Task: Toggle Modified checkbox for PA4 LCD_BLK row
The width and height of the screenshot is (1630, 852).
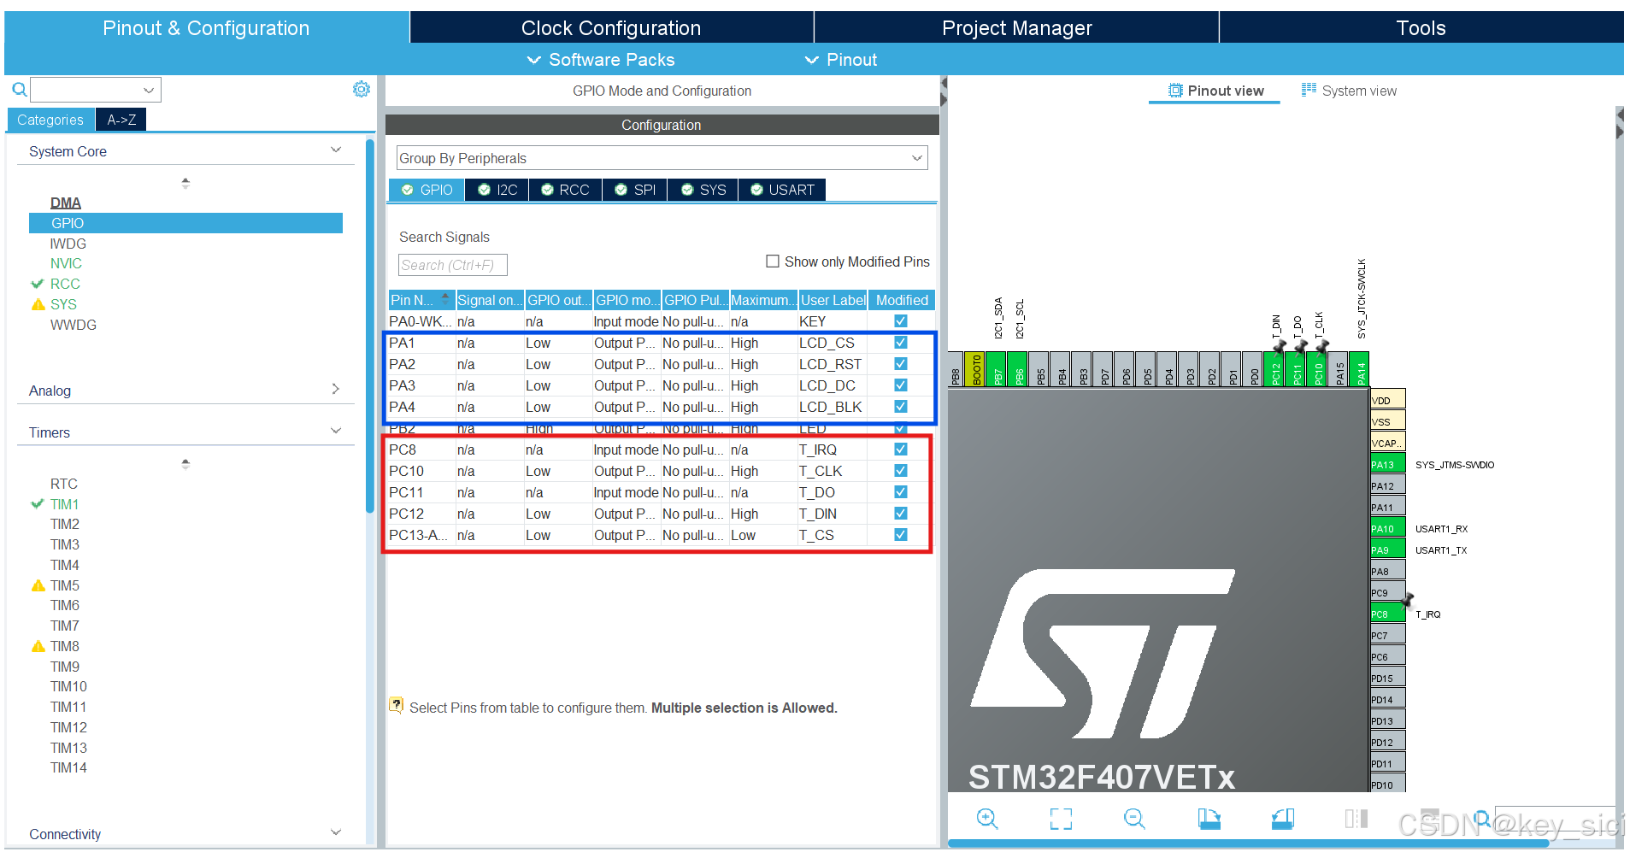Action: click(x=900, y=406)
